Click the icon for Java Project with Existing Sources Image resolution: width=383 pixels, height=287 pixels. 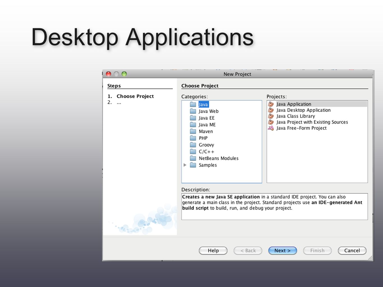coord(271,122)
